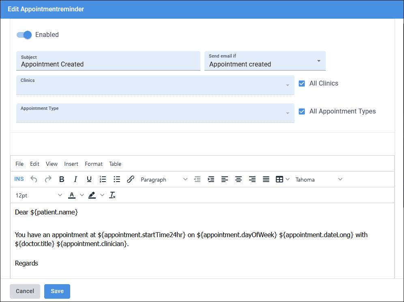Open the Format menu
Viewport: 404px width, 302px height.
point(93,164)
